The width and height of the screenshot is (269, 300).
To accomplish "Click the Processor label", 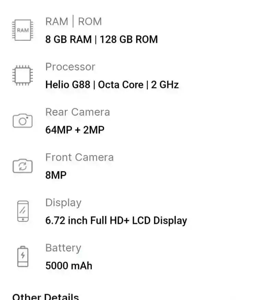I will pos(70,67).
